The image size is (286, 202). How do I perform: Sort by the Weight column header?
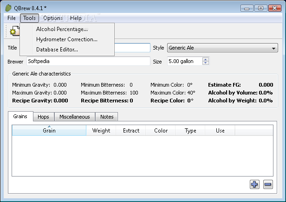point(101,131)
